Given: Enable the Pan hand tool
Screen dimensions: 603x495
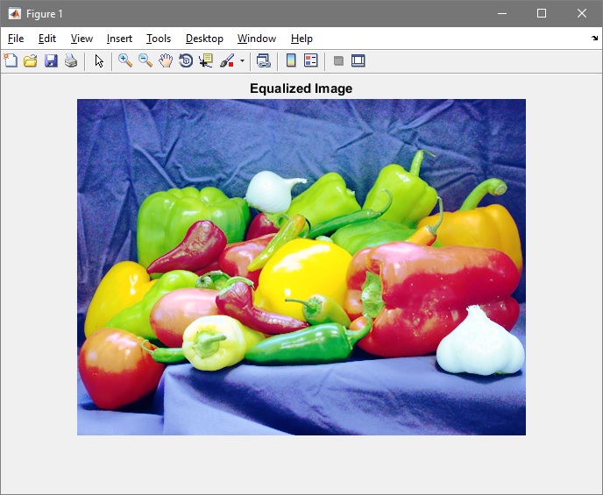Looking at the screenshot, I should (166, 60).
